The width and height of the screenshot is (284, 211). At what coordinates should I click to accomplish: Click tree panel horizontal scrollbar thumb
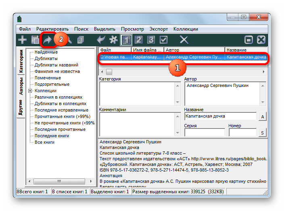(x=59, y=181)
